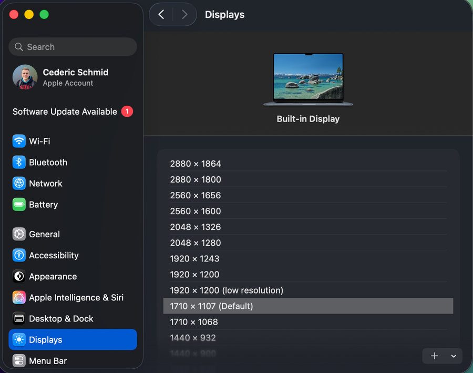This screenshot has width=473, height=373.
Task: Zoom window with the green button
Action: point(44,15)
